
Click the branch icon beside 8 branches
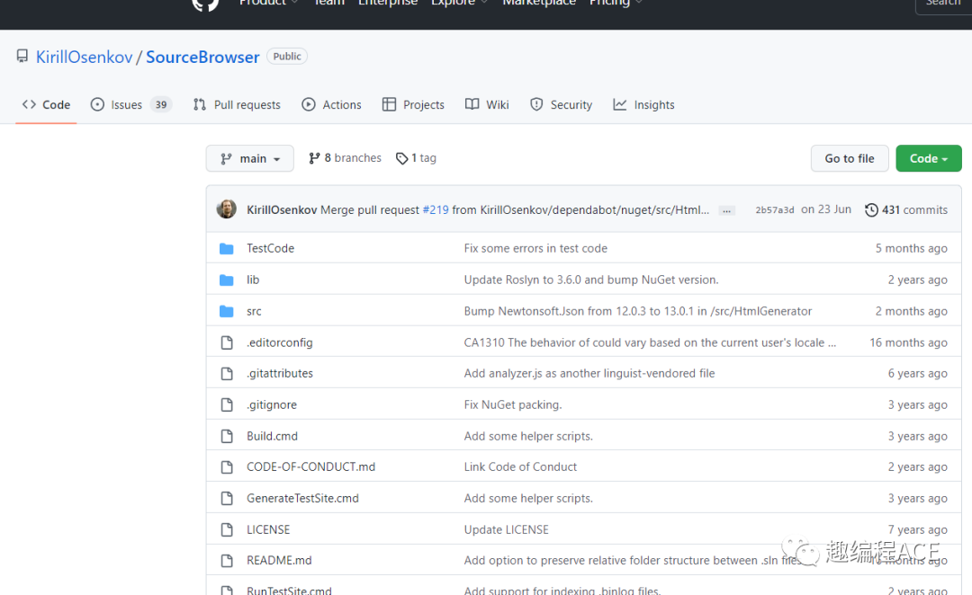pos(314,158)
